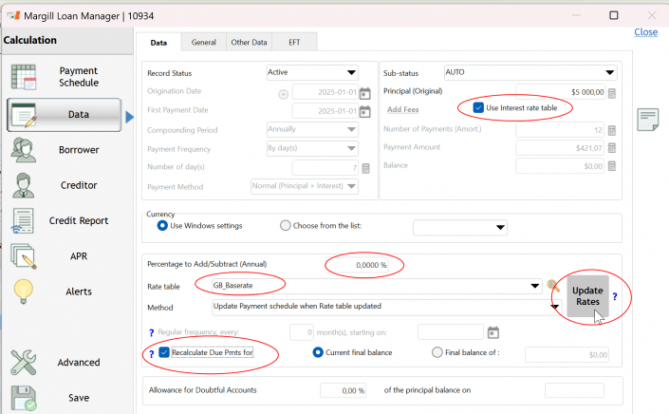Open the Borrower section icon
This screenshot has height=414, width=669.
coord(24,150)
